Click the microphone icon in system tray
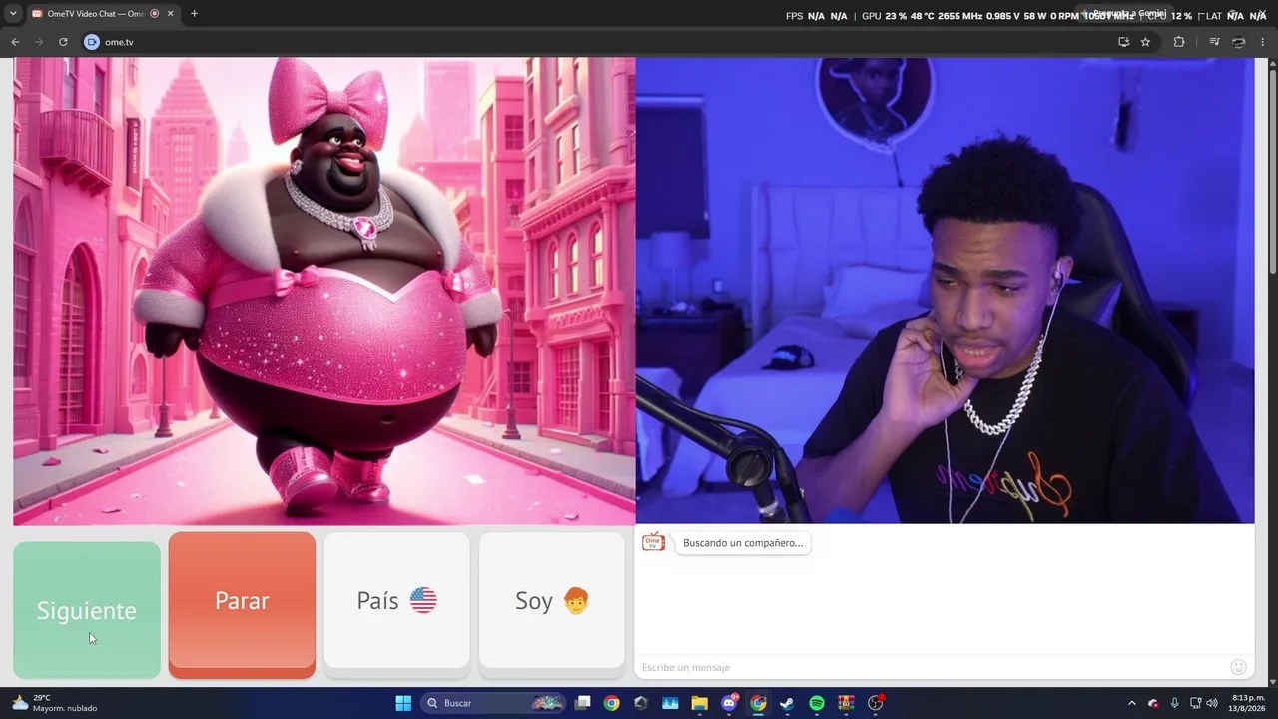 click(1174, 703)
